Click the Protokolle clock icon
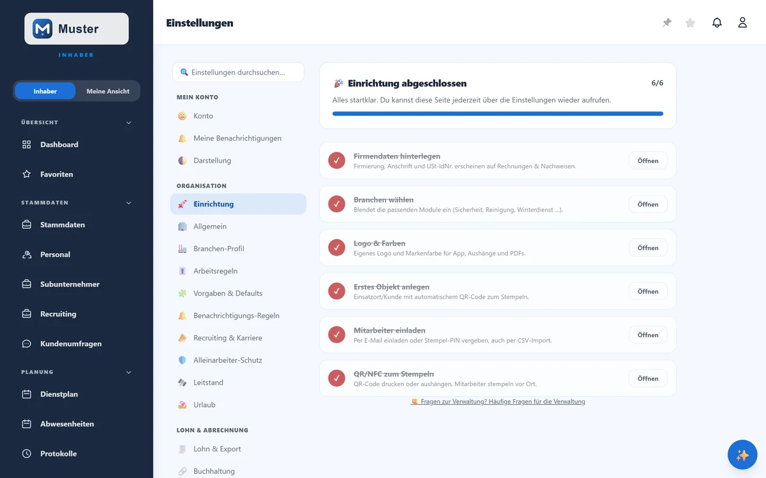Screen dimensions: 766x478 (x=27, y=454)
